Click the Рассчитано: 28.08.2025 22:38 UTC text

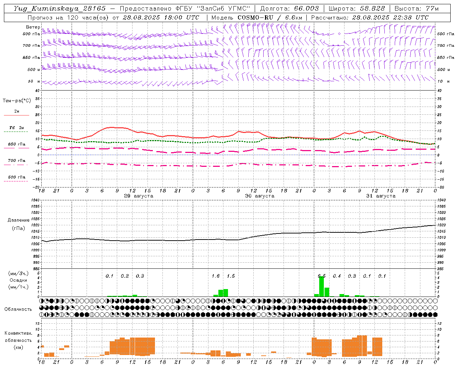click(x=369, y=17)
